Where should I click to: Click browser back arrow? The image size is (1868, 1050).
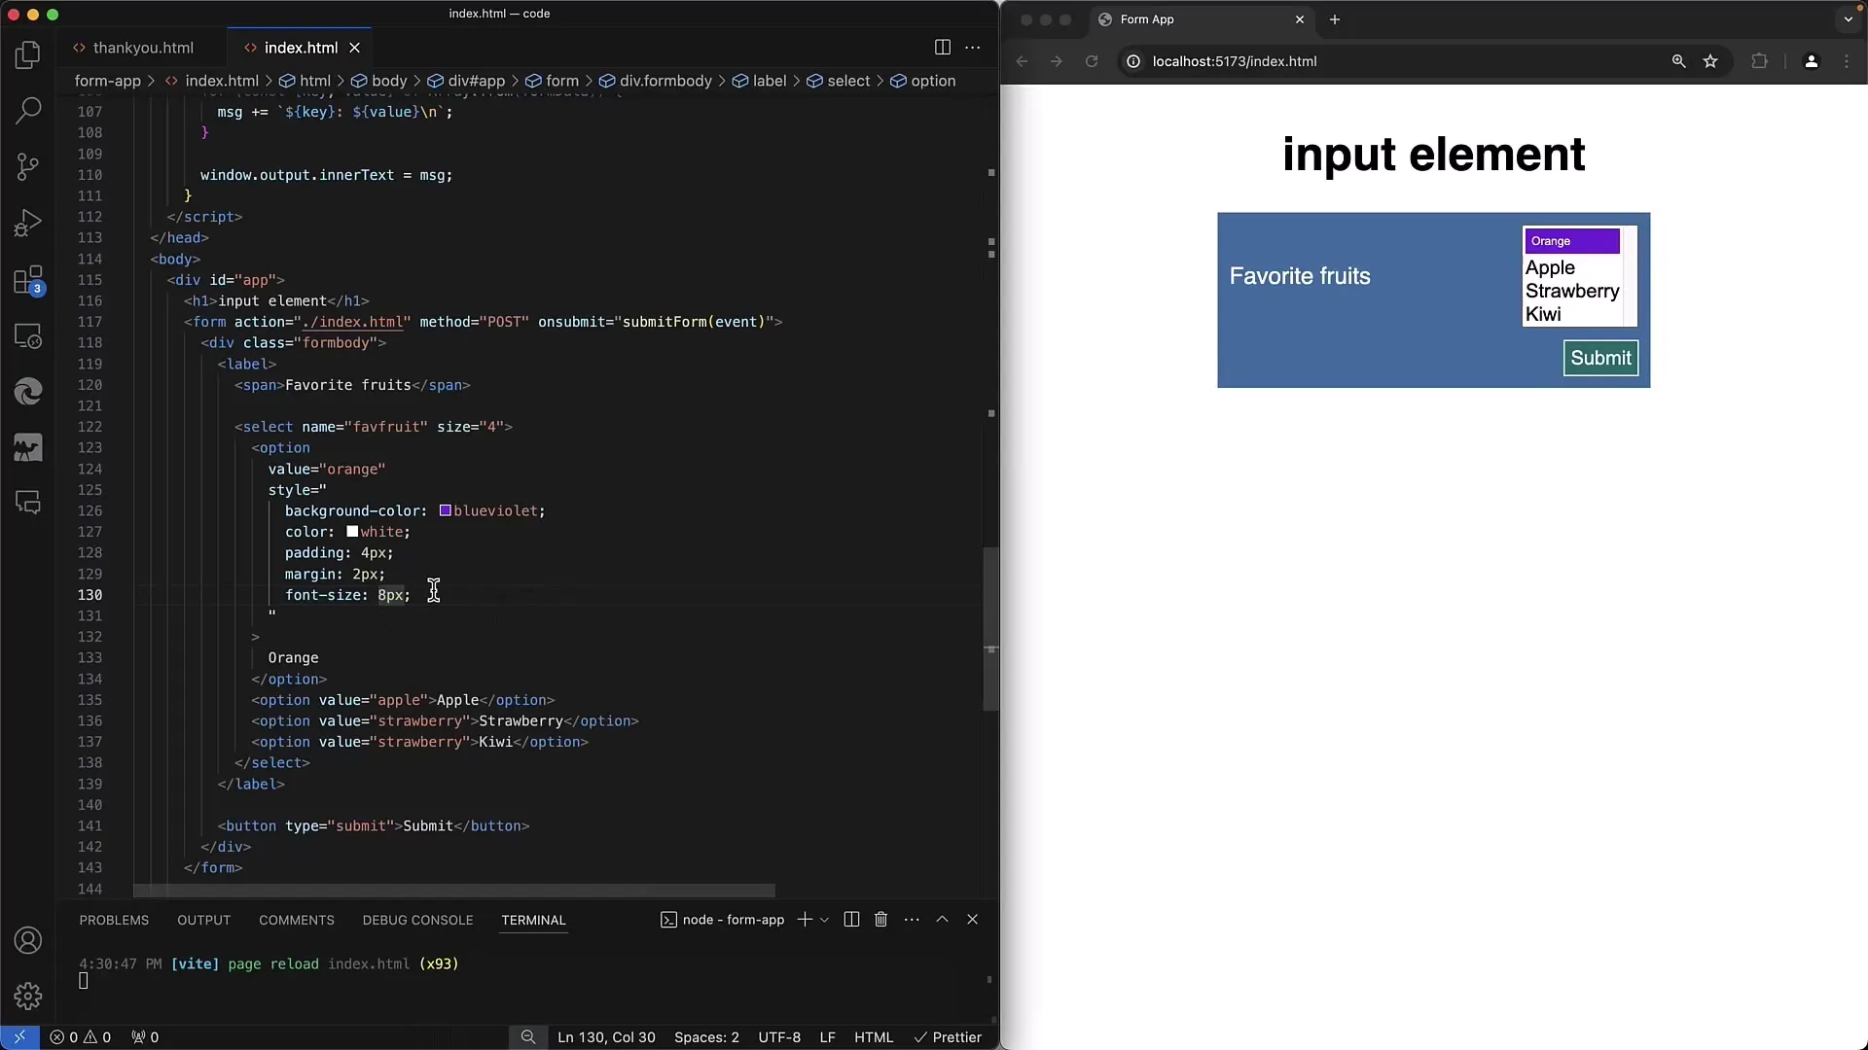(x=1022, y=61)
